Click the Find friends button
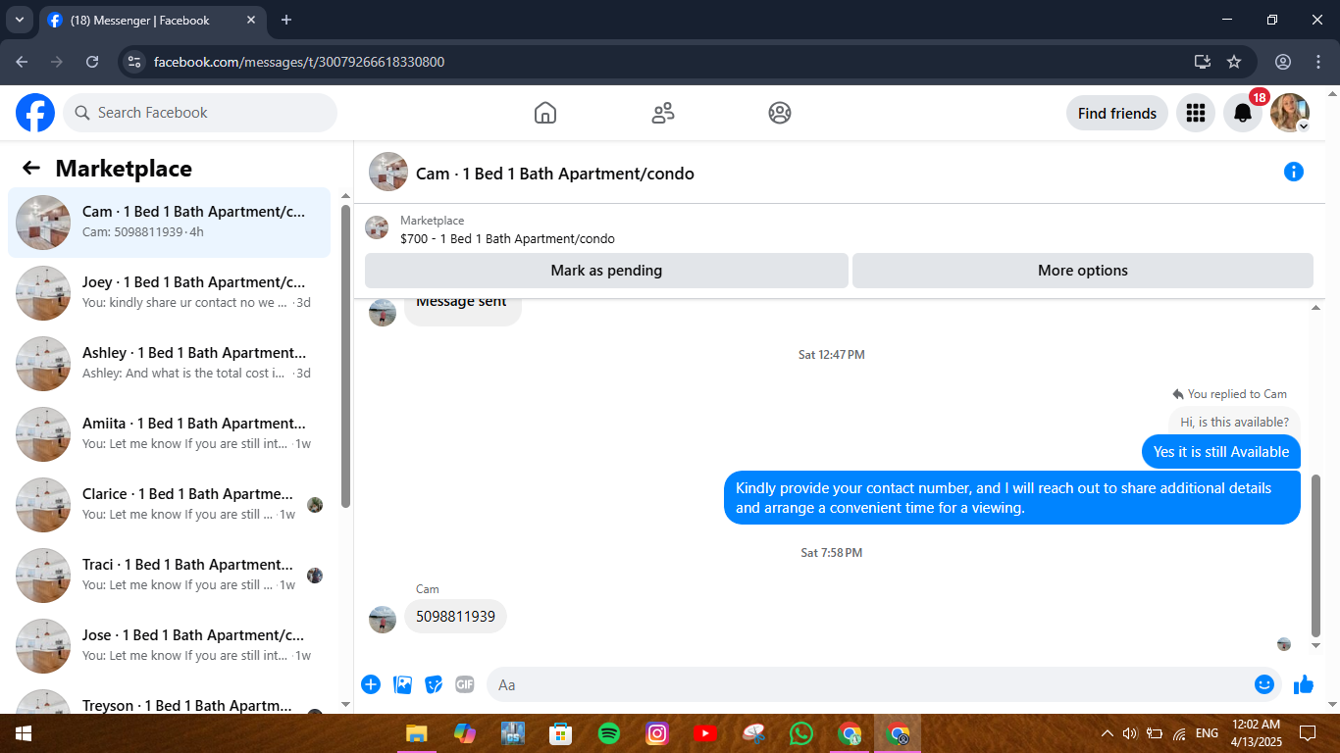 click(x=1117, y=113)
